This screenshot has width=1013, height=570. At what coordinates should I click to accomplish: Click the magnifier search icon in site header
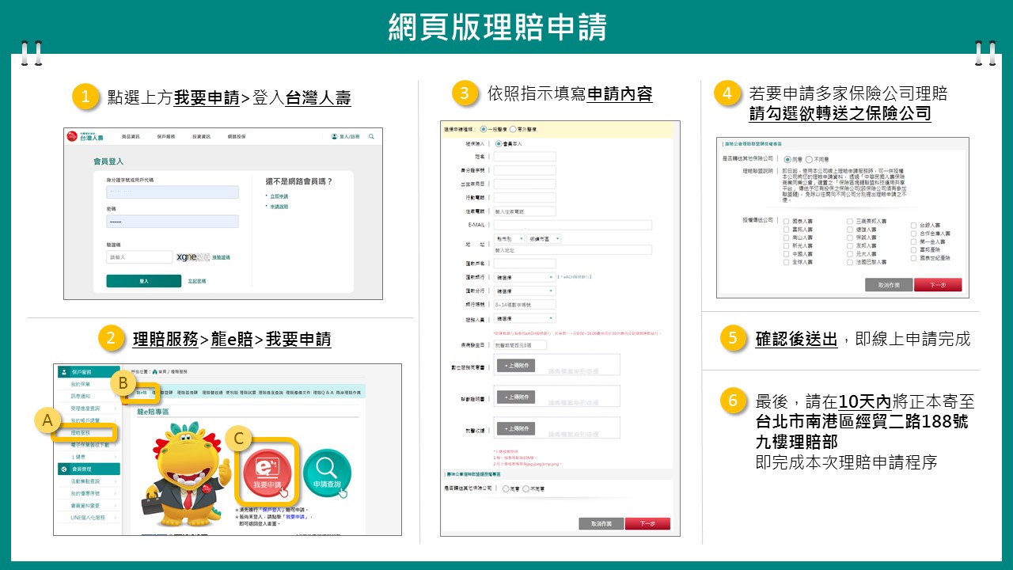(x=371, y=137)
